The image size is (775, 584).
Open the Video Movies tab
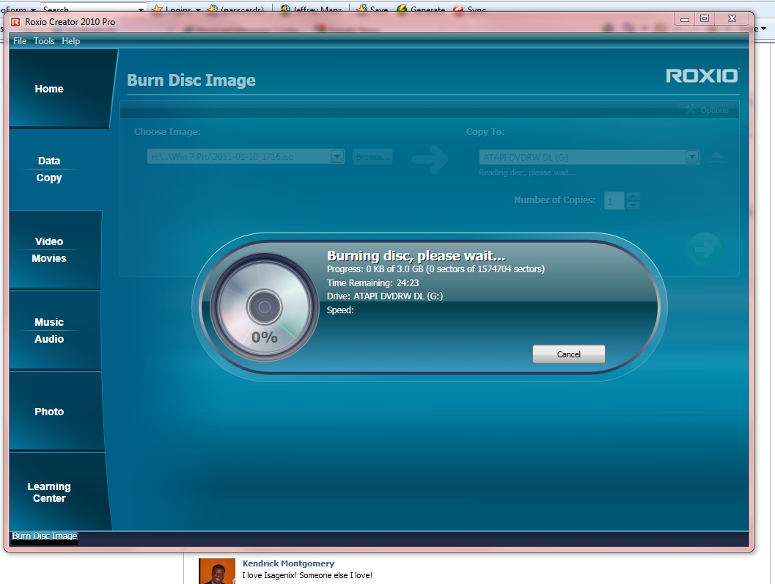(56, 249)
